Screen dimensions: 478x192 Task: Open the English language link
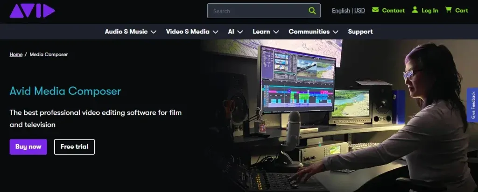[341, 11]
